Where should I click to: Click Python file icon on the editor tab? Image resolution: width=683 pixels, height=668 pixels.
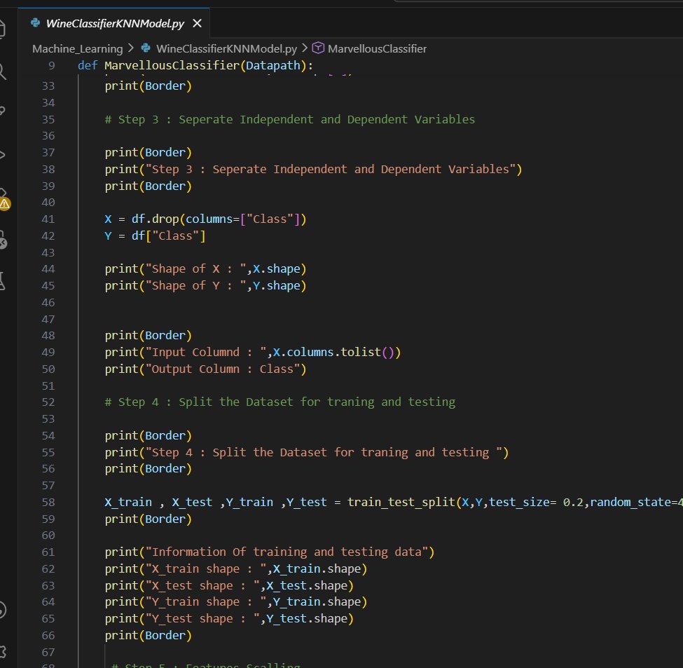coord(35,23)
